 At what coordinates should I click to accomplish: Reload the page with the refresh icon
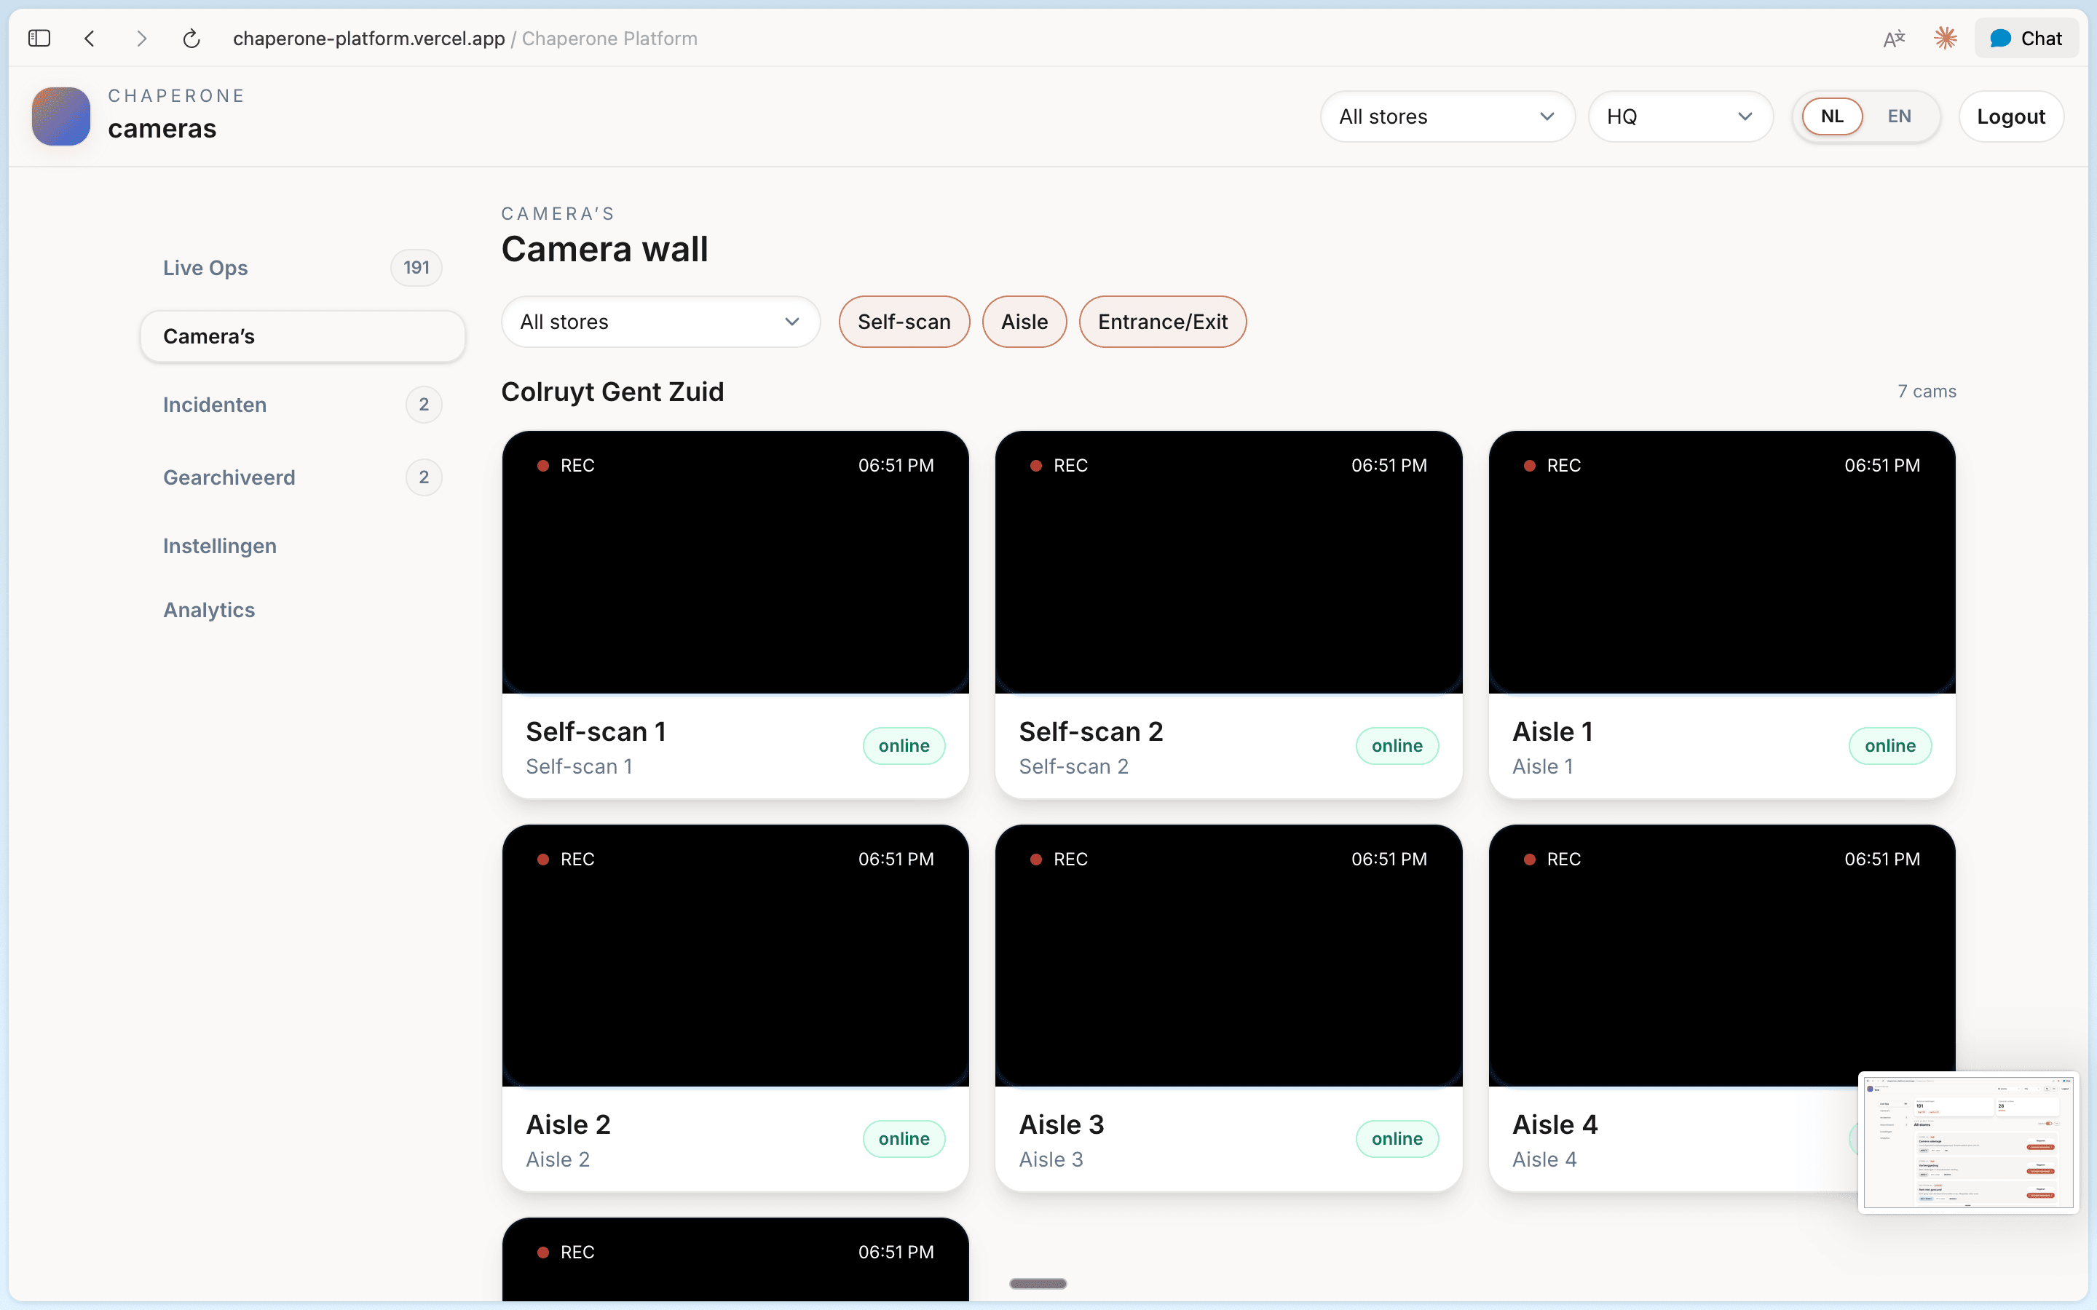tap(191, 38)
